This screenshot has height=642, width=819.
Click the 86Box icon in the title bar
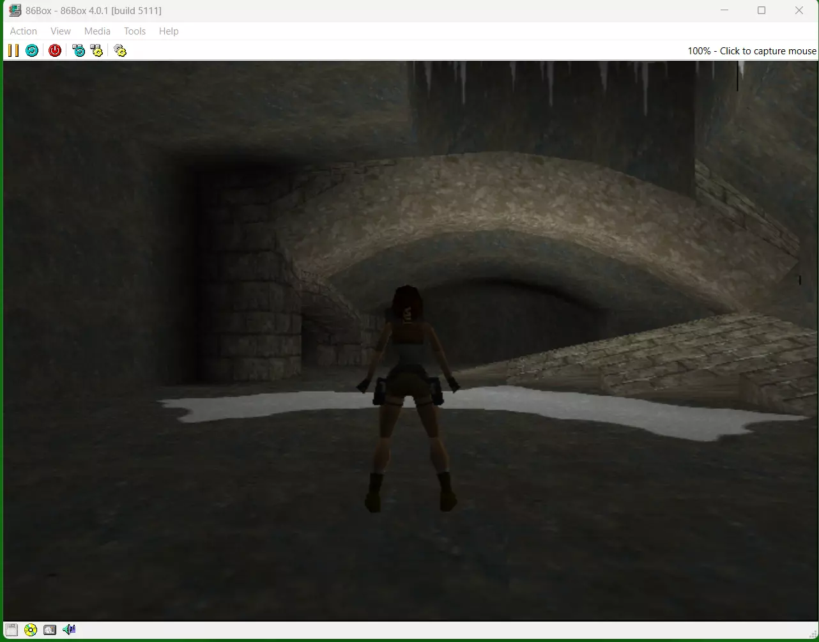[14, 10]
